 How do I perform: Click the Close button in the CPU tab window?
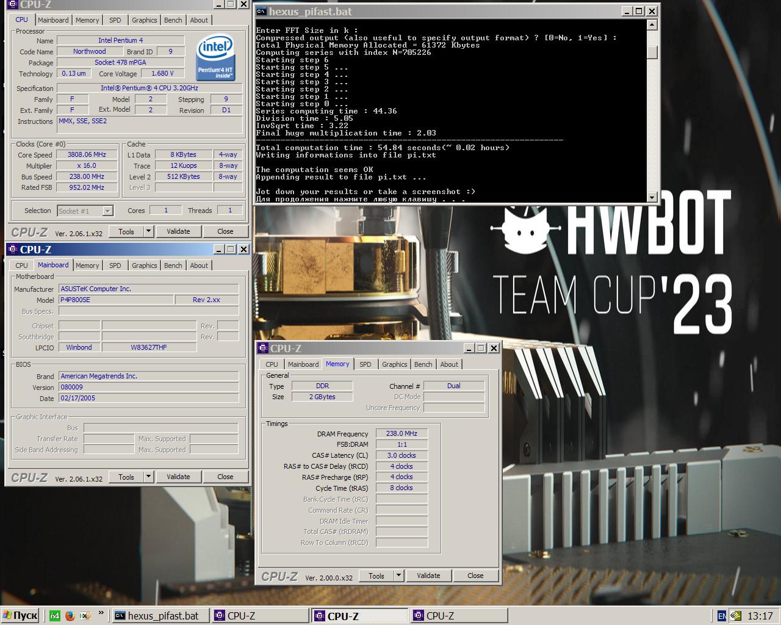[225, 231]
